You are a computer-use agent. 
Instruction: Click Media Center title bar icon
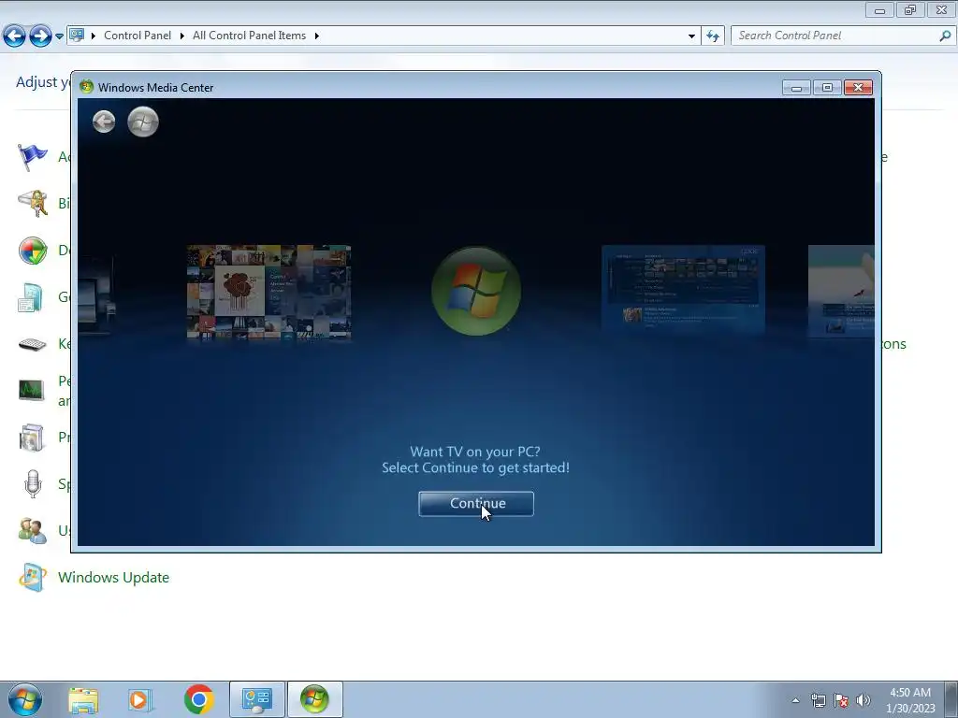(x=87, y=87)
